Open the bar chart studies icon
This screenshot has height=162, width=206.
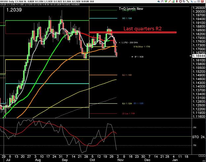click(x=173, y=1)
